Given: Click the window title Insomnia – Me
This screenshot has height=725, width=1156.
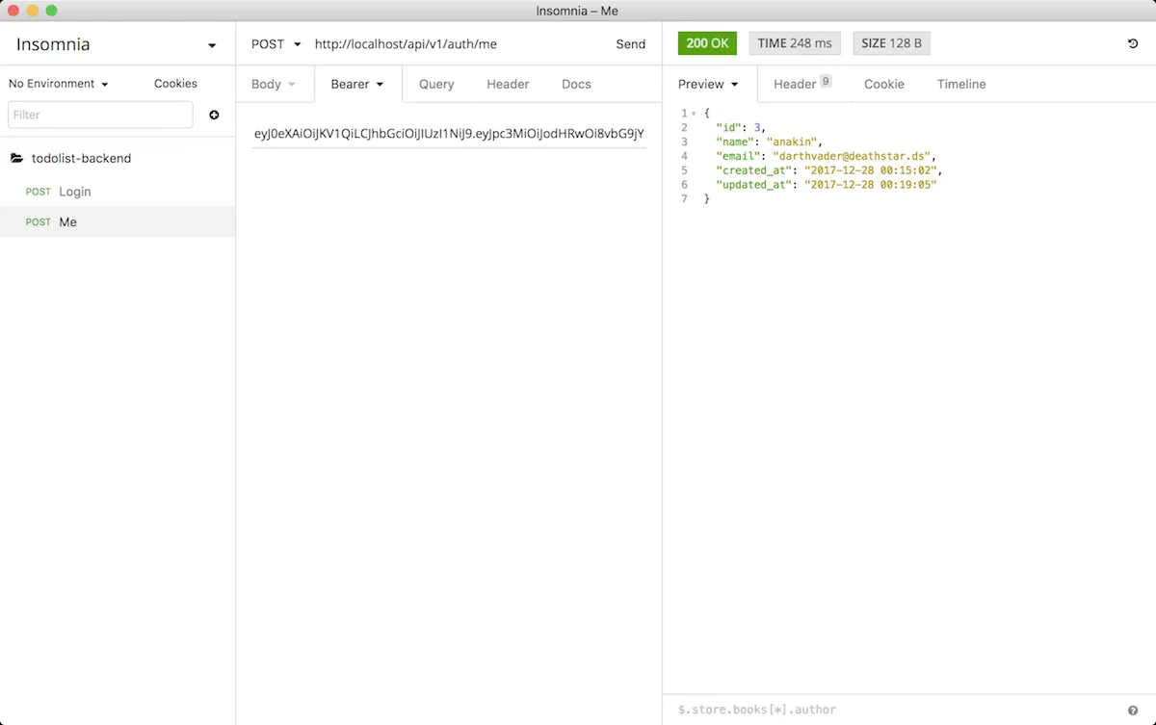Looking at the screenshot, I should (577, 11).
